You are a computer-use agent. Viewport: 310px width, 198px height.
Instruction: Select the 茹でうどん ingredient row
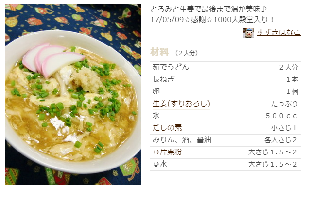(x=225, y=68)
